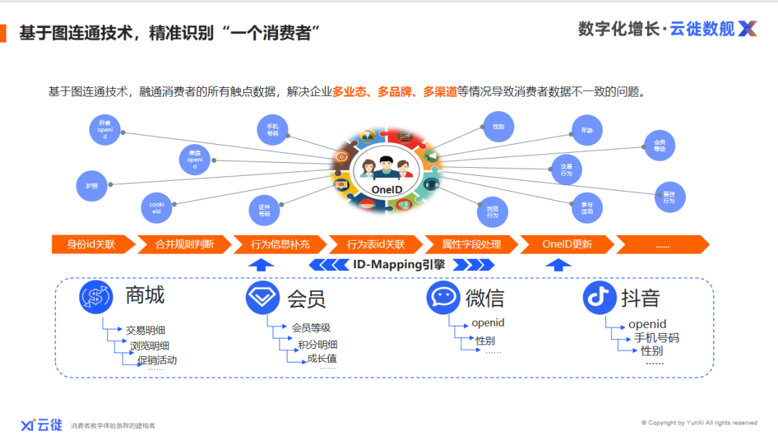
Task: Click the 交易明细 item under 商城
Action: point(146,330)
